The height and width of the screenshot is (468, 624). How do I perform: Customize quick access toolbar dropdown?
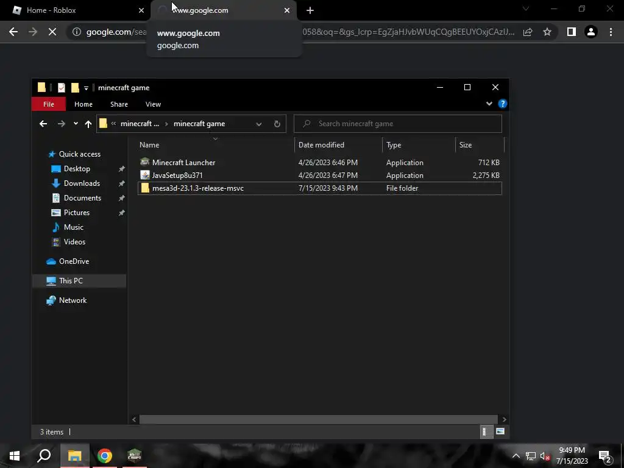click(x=86, y=88)
